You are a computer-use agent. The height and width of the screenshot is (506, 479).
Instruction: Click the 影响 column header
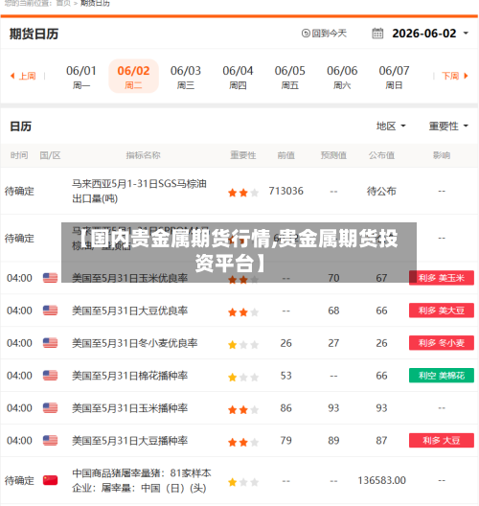tap(442, 155)
